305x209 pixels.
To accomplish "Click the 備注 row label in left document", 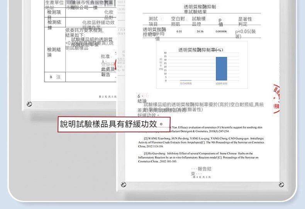I will click(55, 77).
